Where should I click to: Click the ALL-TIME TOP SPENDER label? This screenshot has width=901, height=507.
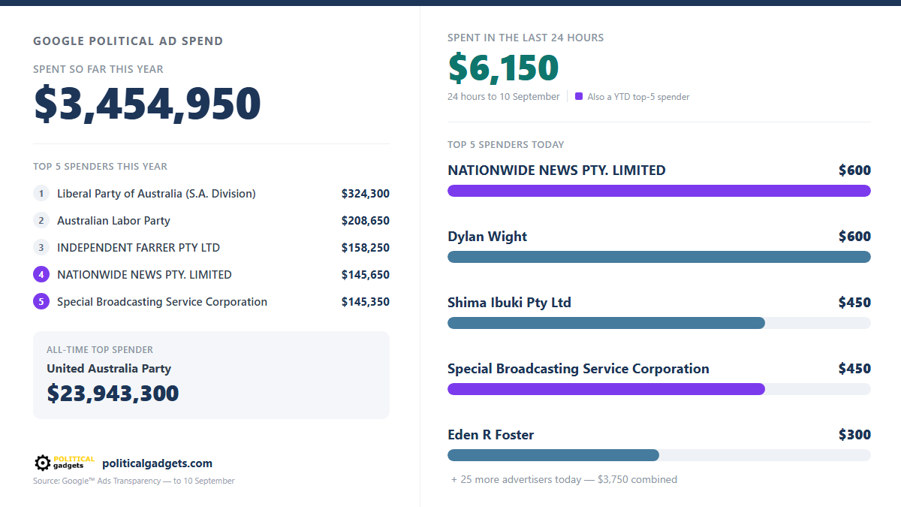pyautogui.click(x=100, y=350)
